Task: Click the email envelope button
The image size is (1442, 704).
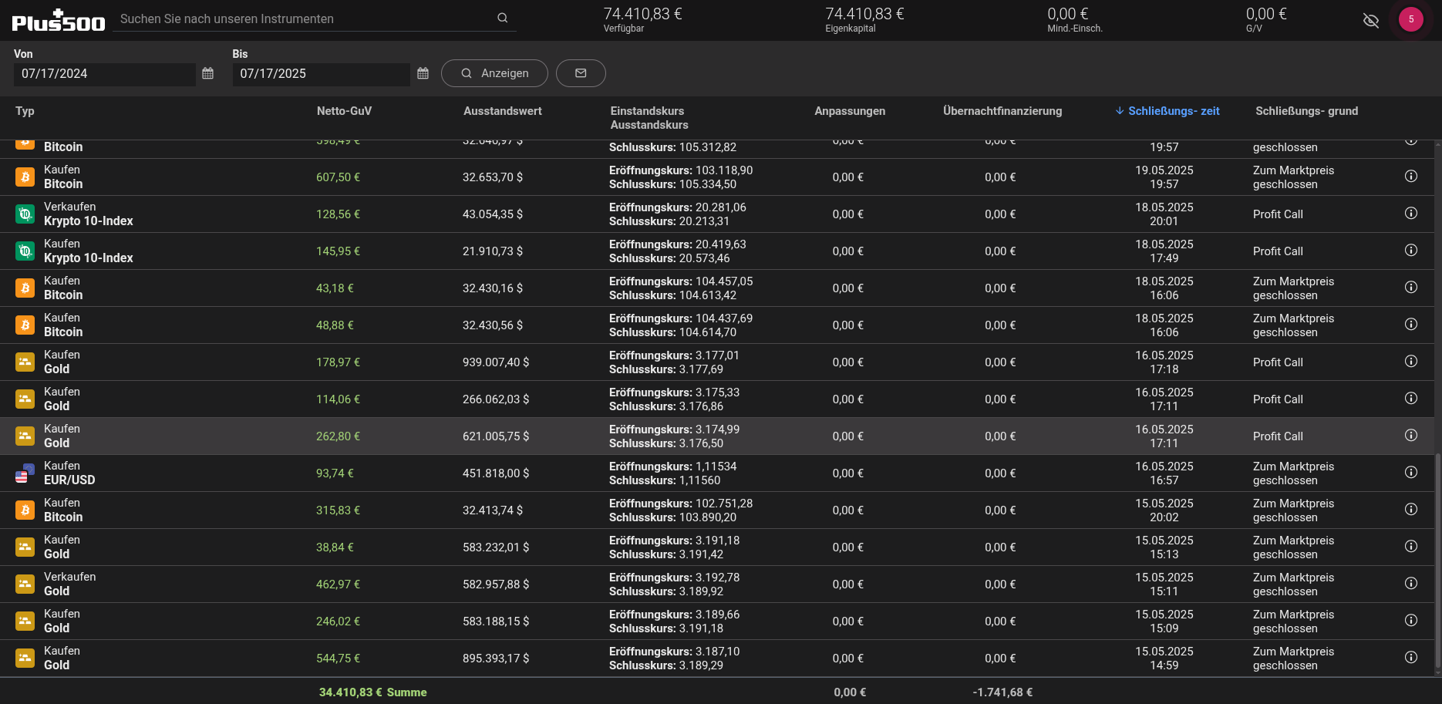Action: coord(581,73)
